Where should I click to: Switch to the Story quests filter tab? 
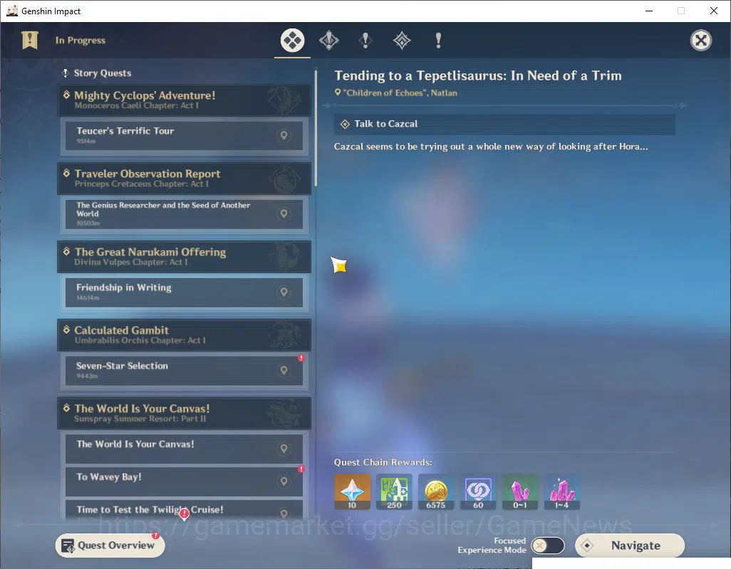(365, 41)
